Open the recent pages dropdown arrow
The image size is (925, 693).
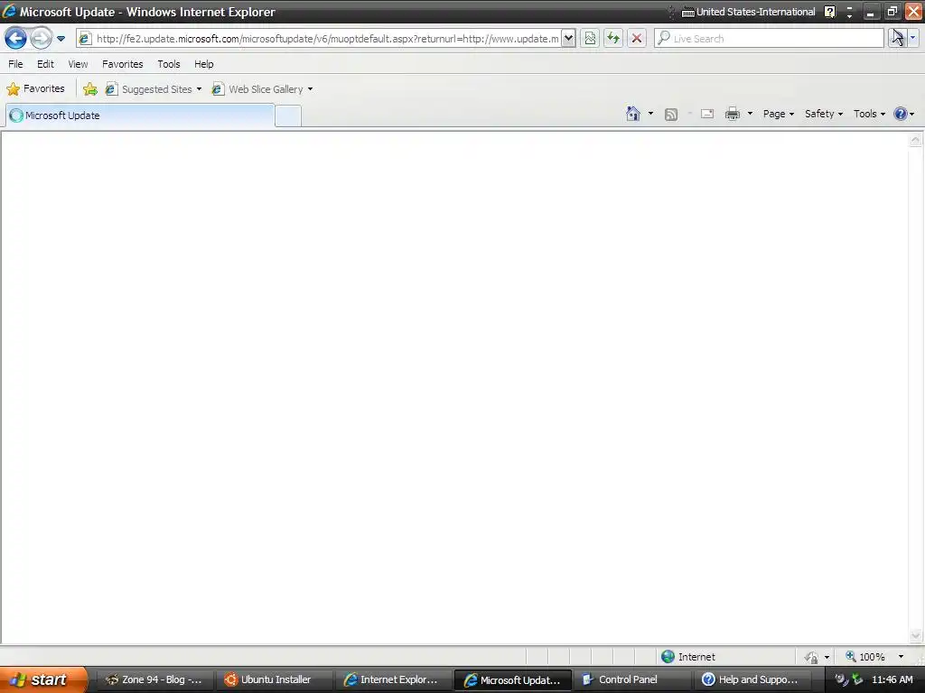click(x=61, y=39)
